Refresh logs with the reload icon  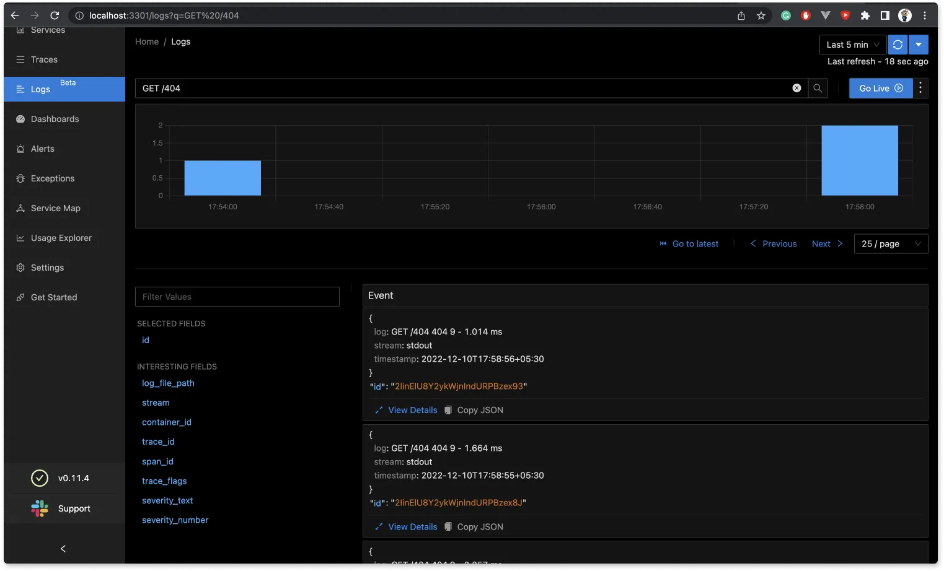click(898, 45)
